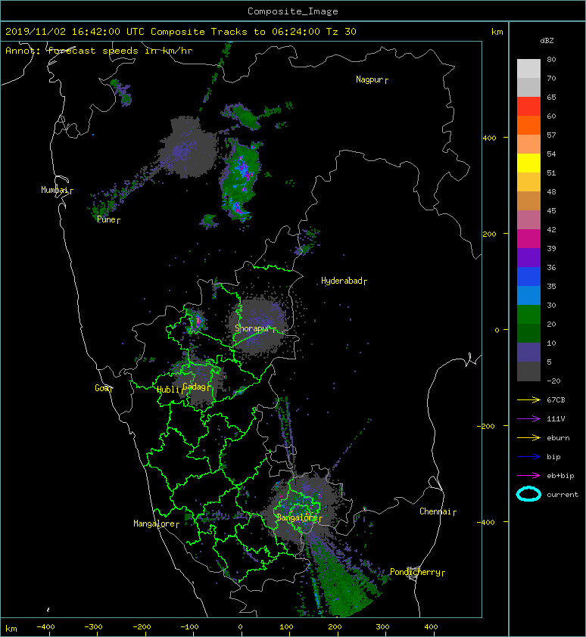Click the Bangalore city label
Viewport: 586px width, 637px height.
pos(299,517)
